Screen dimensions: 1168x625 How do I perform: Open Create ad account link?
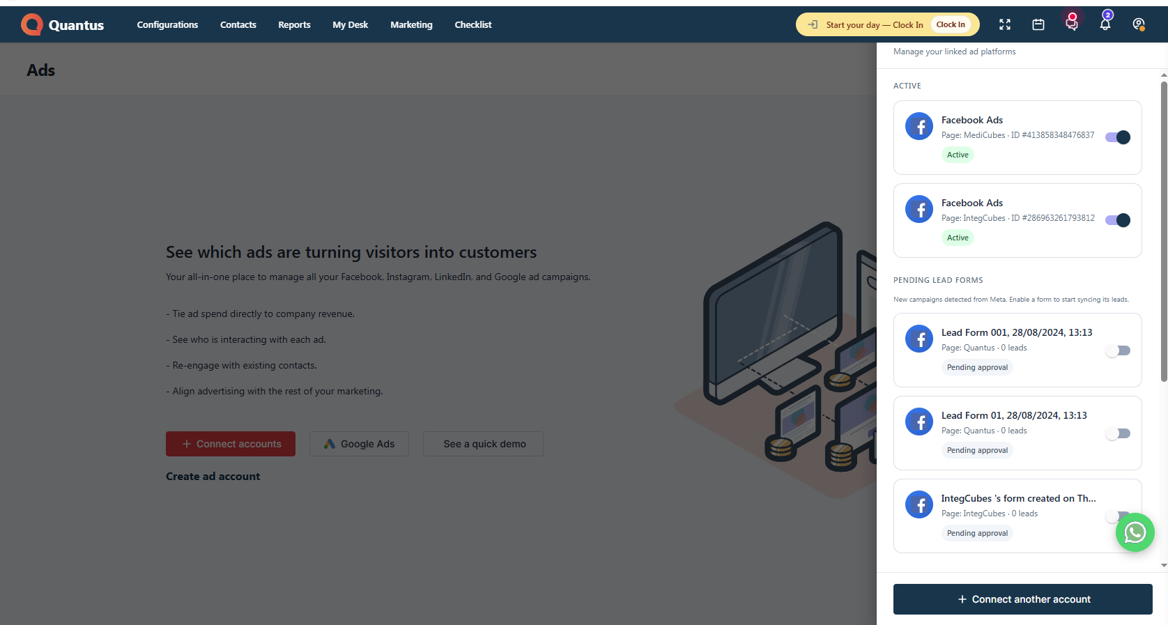[213, 477]
